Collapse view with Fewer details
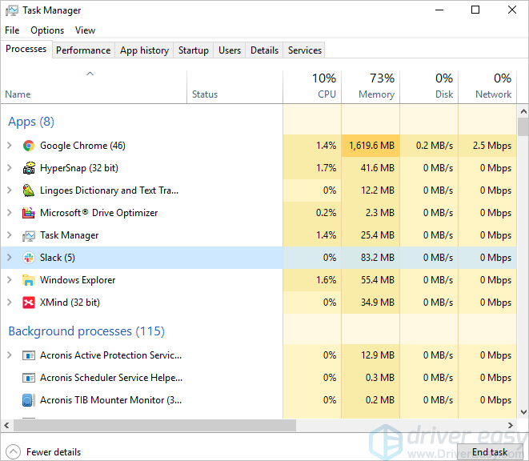 tap(45, 451)
